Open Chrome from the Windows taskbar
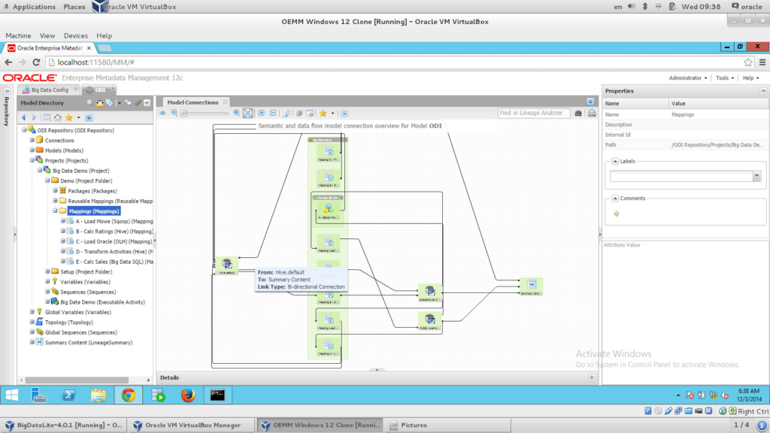 (x=128, y=395)
